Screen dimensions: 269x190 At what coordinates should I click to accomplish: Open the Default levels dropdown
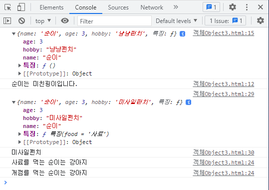(176, 21)
